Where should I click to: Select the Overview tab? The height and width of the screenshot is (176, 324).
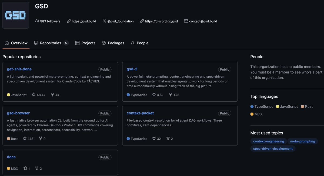tap(16, 43)
